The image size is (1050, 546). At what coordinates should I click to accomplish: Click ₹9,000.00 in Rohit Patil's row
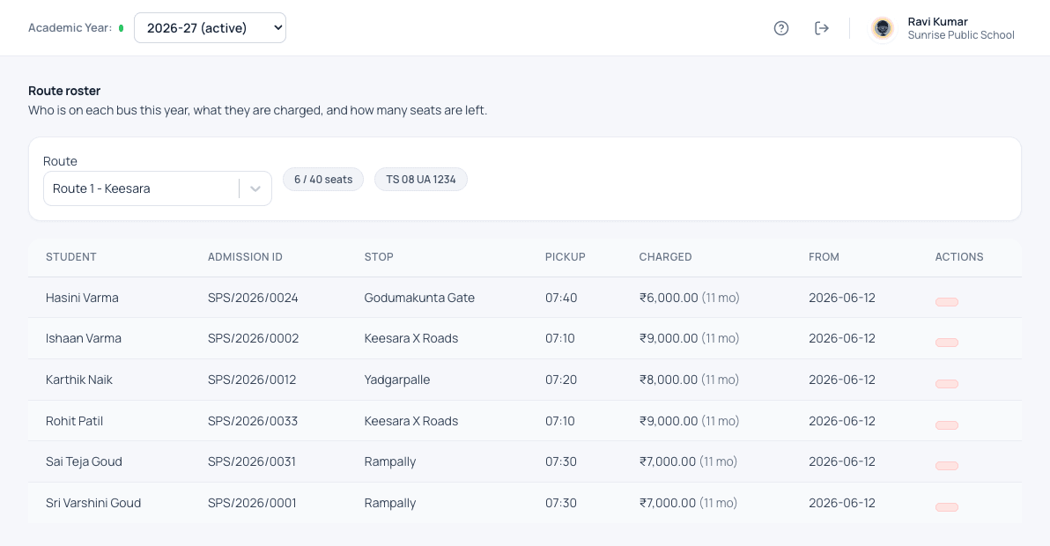(x=669, y=421)
